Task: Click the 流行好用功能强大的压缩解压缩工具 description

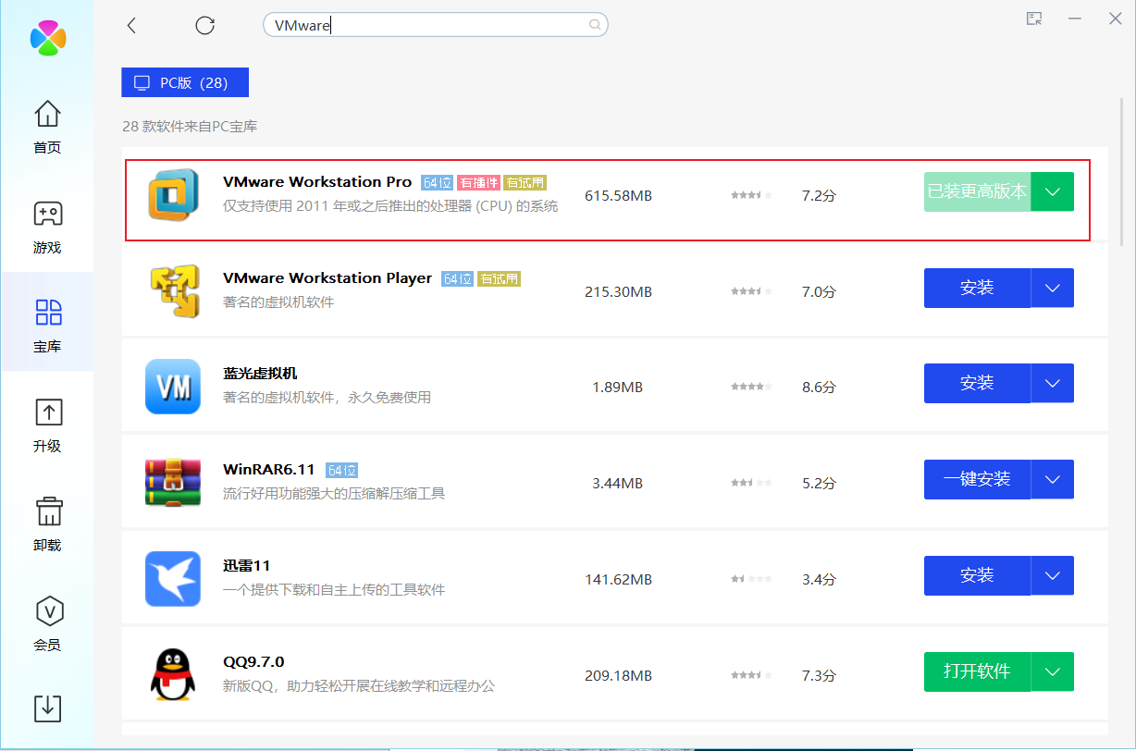Action: [x=334, y=493]
